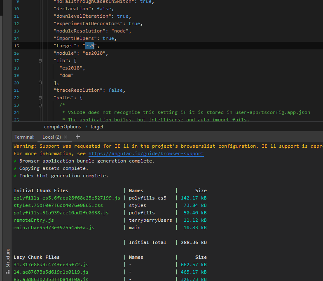This screenshot has width=323, height=281.
Task: Close the Local (2) terminal tab
Action: tap(66, 137)
